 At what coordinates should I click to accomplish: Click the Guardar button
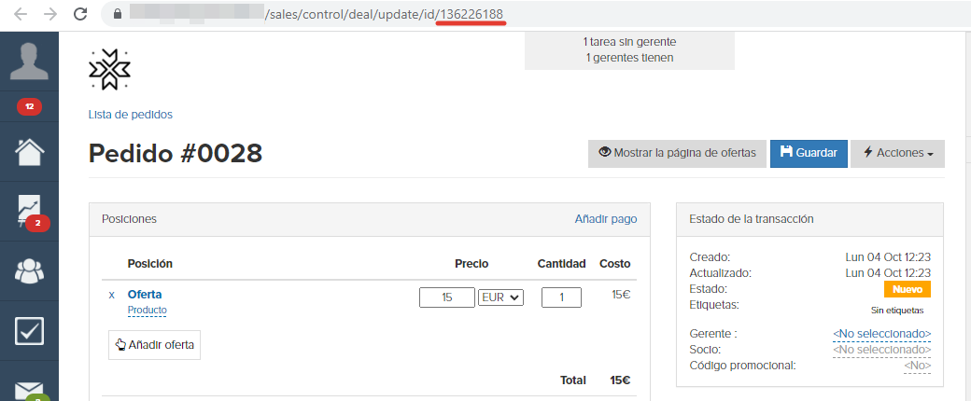[809, 153]
